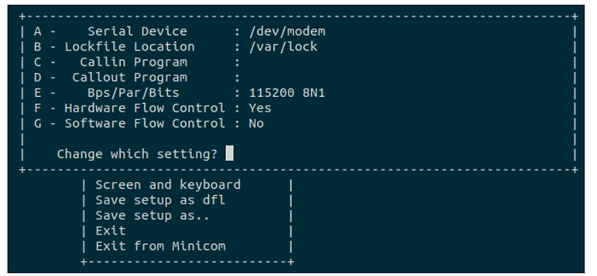The width and height of the screenshot is (597, 276).
Task: Click the 115200 8N1 baud value
Action: click(287, 93)
